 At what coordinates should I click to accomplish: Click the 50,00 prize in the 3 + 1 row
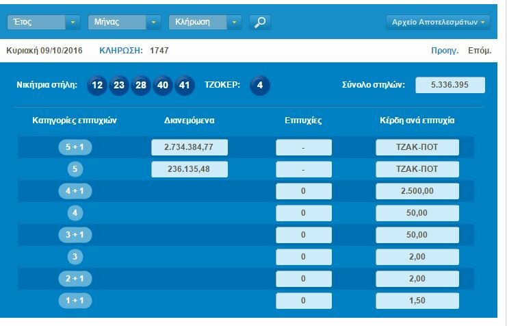coord(417,235)
